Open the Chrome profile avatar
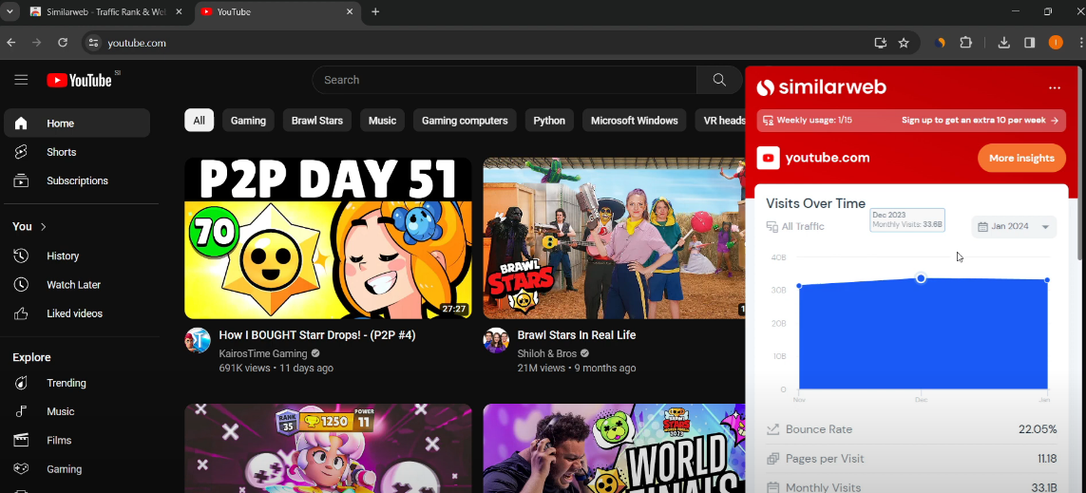The height and width of the screenshot is (493, 1086). (1056, 43)
